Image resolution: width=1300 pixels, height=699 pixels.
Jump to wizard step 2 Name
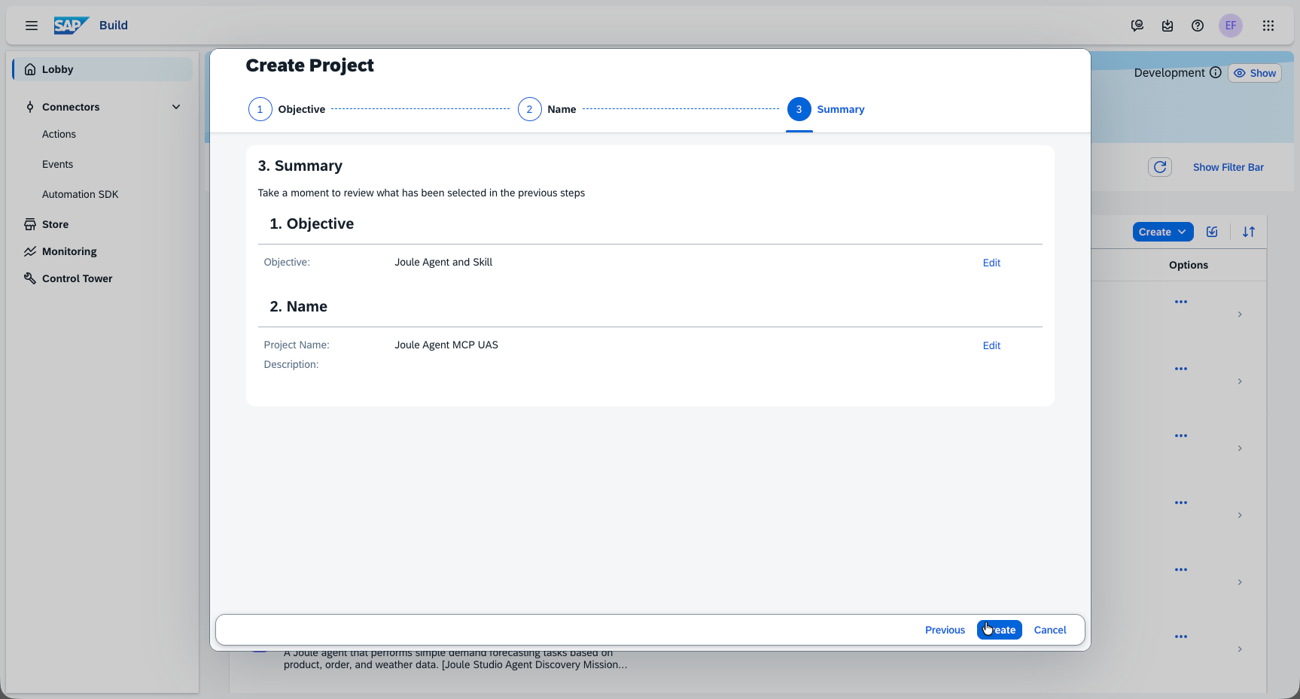[547, 109]
